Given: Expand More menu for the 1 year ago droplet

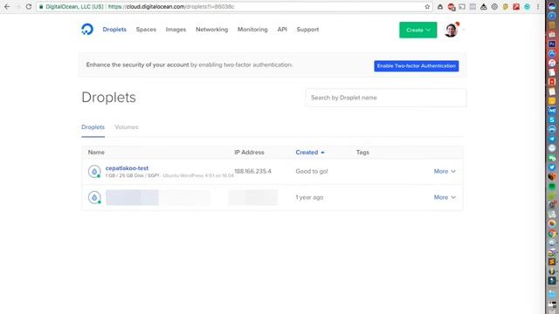Looking at the screenshot, I should coord(445,197).
